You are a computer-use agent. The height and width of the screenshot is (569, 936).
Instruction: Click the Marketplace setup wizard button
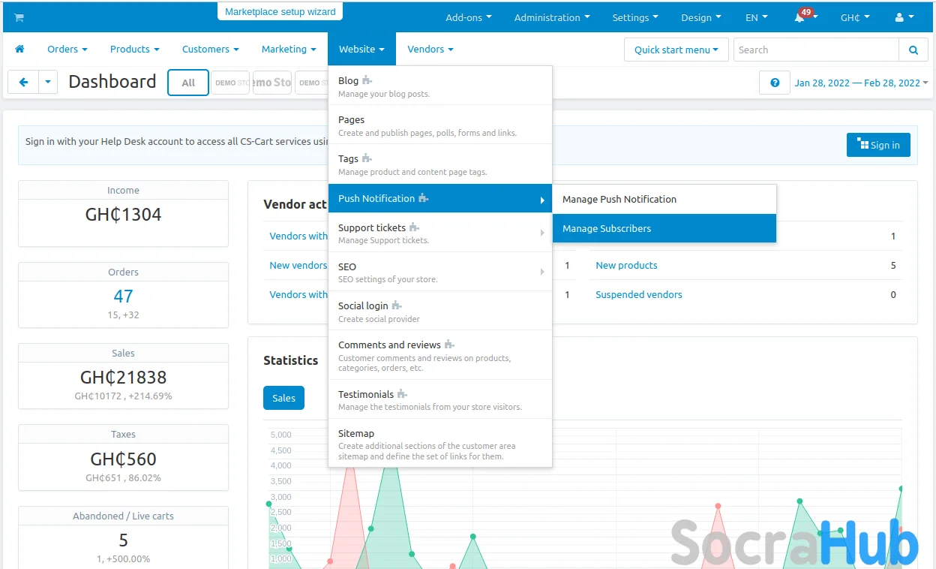pos(280,12)
